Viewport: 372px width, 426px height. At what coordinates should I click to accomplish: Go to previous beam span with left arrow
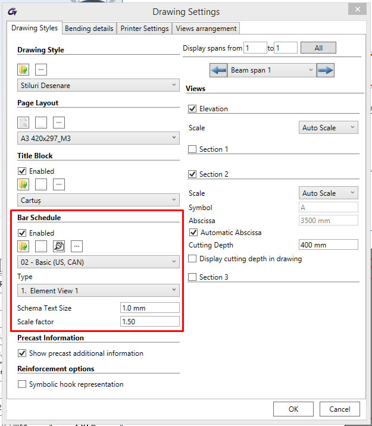[218, 70]
